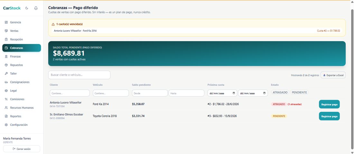Click the Finanzas bank icon
Image resolution: width=354 pixels, height=154 pixels.
click(x=6, y=57)
